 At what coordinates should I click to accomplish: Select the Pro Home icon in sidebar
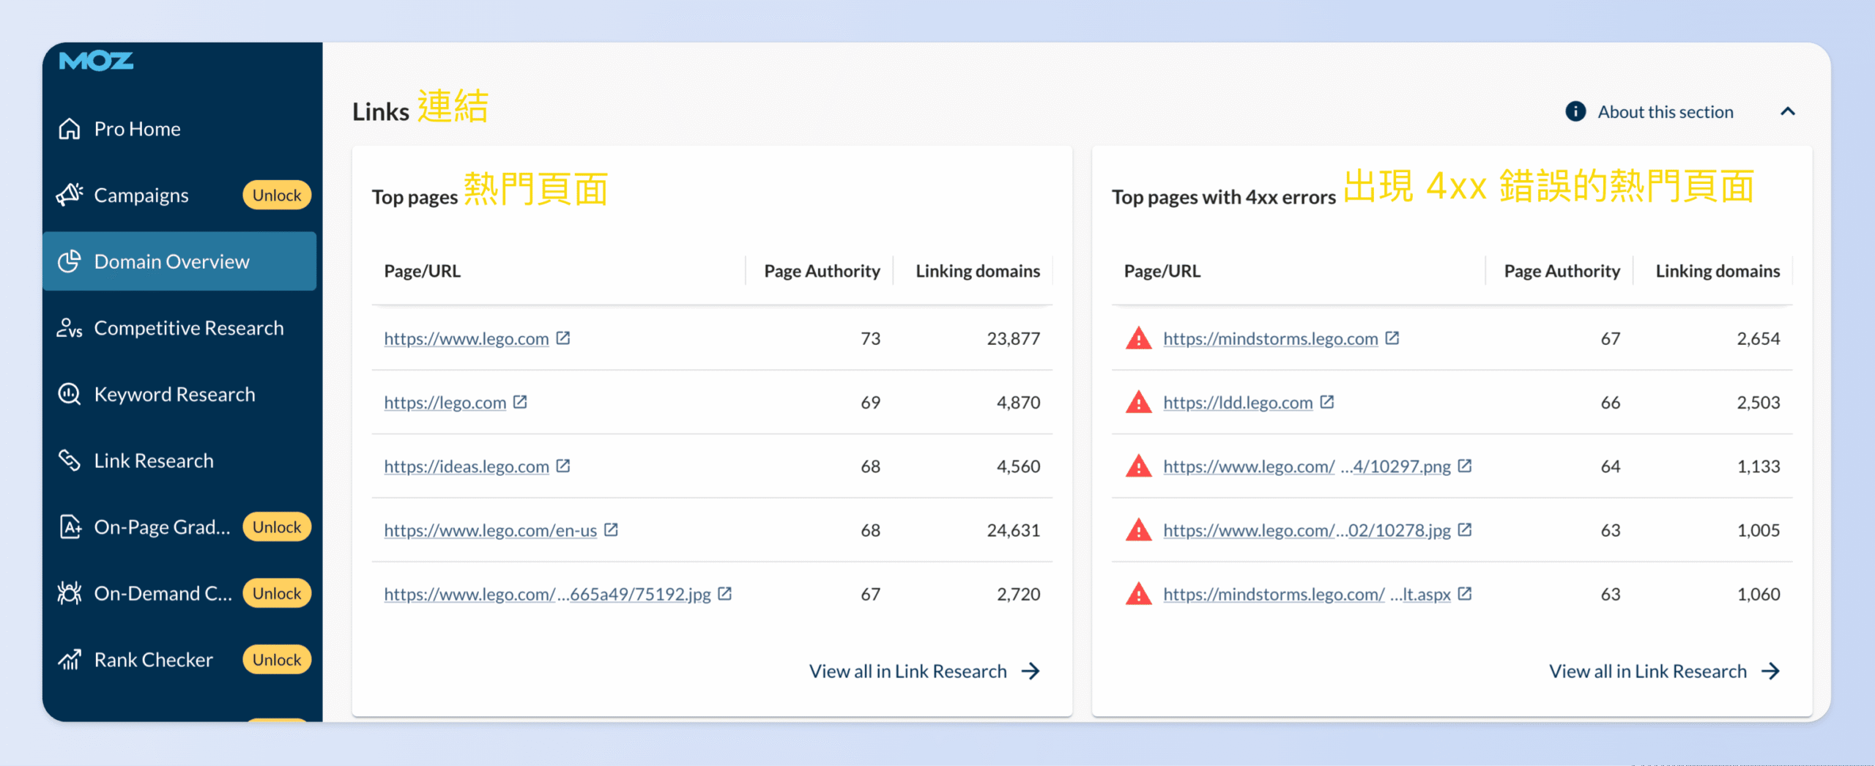click(x=70, y=128)
